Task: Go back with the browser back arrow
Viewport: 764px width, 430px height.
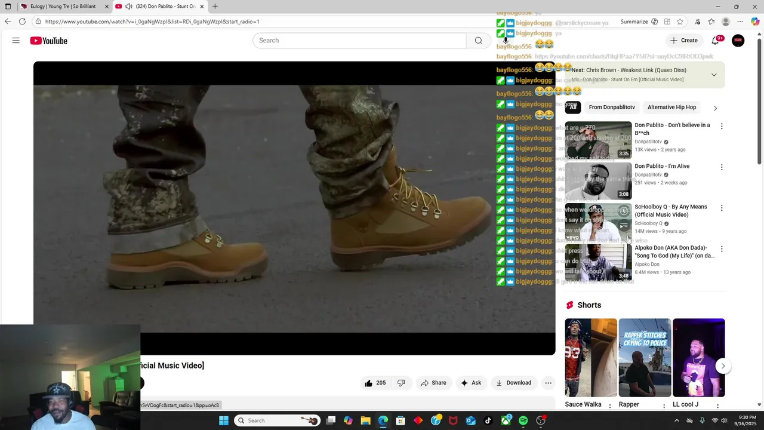Action: pos(8,21)
